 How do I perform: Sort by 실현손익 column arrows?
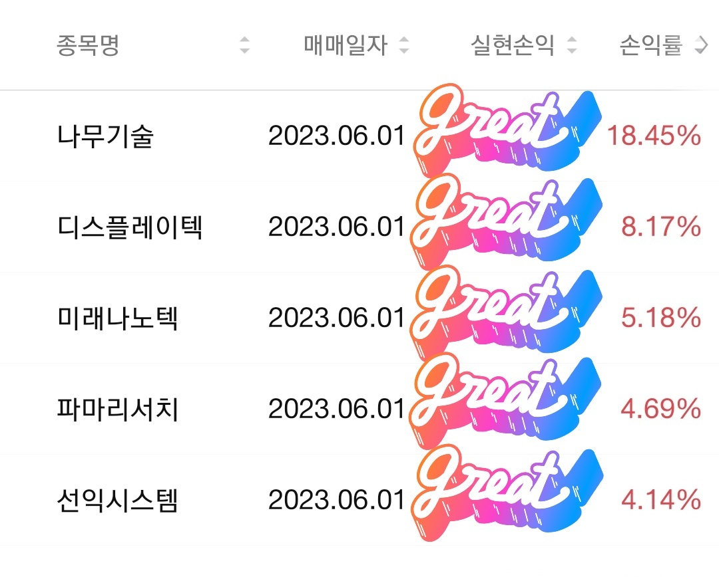(x=572, y=45)
